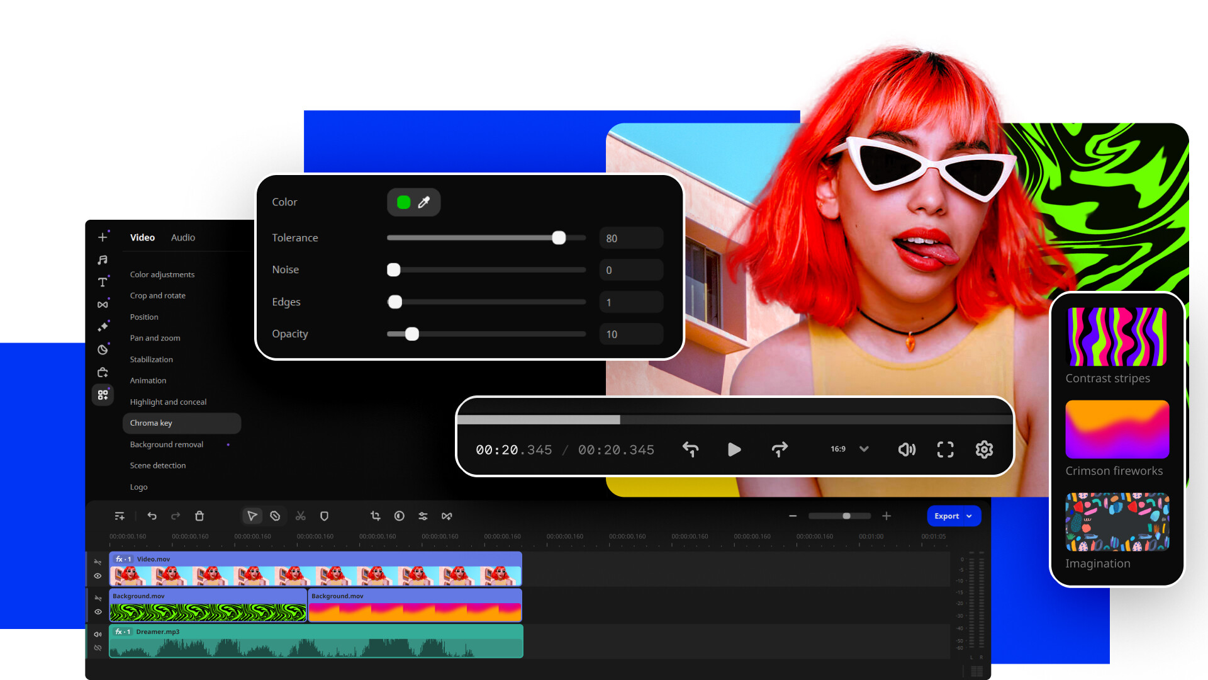Open the Export options dropdown arrow
Screen dimensions: 1208x680
coord(970,516)
